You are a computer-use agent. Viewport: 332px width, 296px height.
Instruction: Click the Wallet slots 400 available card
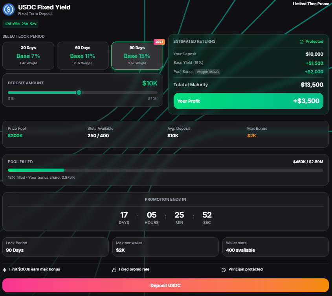275,247
